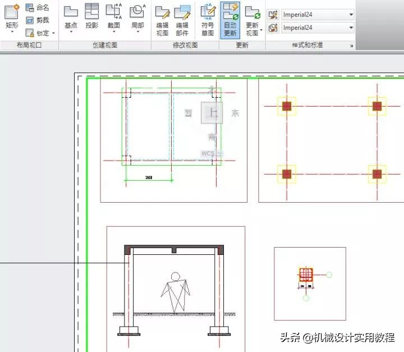The image size is (404, 352).
Task: Select the human figure in section view
Action: point(176,292)
